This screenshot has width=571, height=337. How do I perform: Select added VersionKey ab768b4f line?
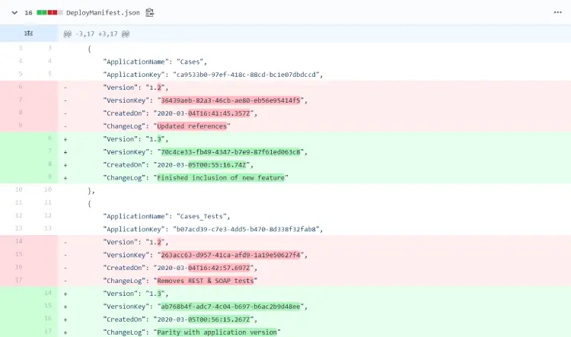[206, 307]
